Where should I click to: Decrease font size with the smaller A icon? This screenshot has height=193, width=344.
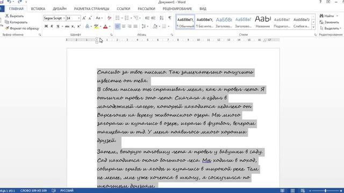tap(90, 18)
